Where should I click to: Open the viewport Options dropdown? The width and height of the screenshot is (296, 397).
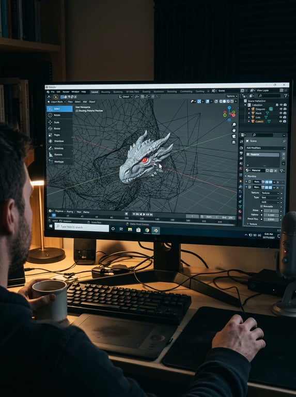click(231, 96)
